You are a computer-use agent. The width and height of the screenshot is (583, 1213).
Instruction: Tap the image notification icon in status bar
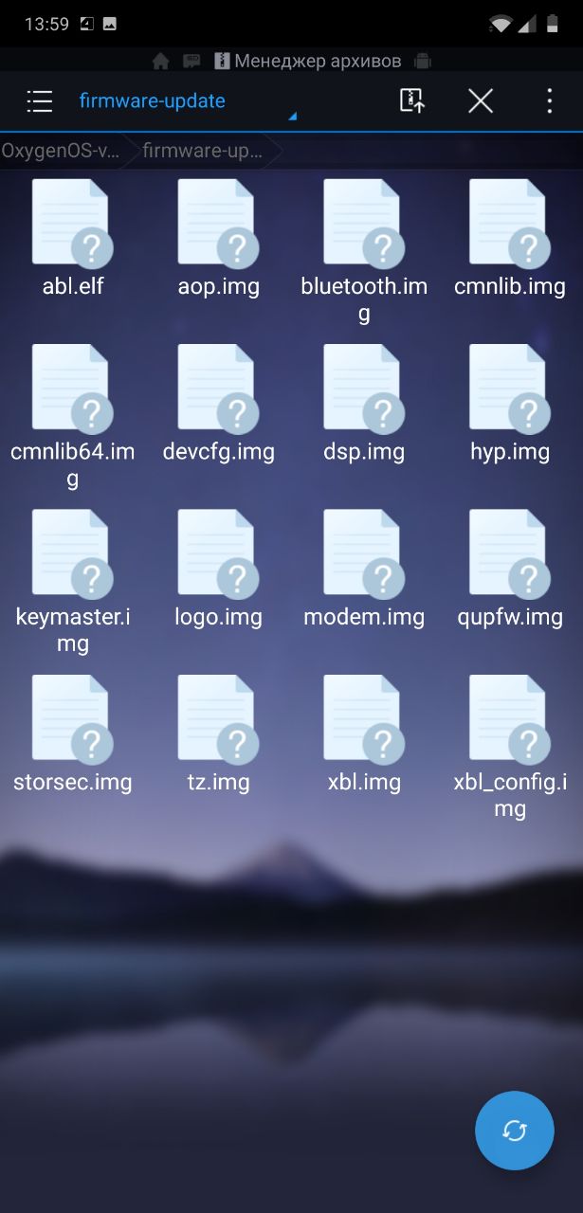click(x=110, y=25)
